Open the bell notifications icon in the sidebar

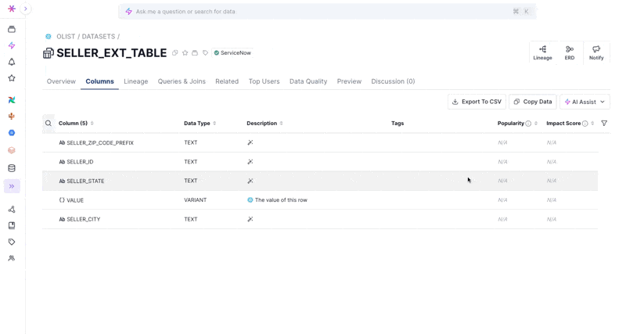12,62
